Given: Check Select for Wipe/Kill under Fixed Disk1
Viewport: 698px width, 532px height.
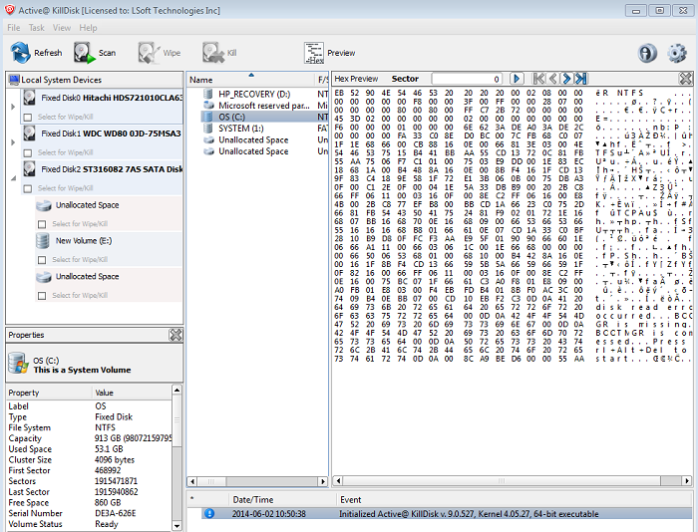Looking at the screenshot, I should click(29, 152).
